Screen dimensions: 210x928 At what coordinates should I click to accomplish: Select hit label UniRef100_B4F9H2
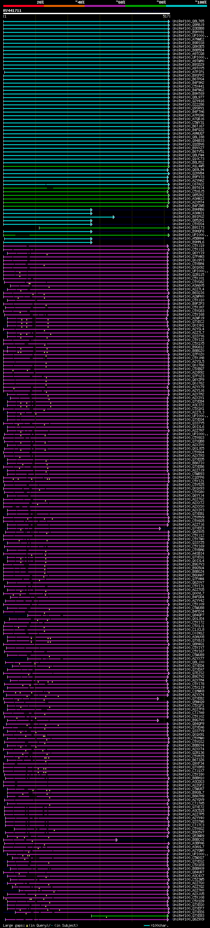(x=188, y=83)
